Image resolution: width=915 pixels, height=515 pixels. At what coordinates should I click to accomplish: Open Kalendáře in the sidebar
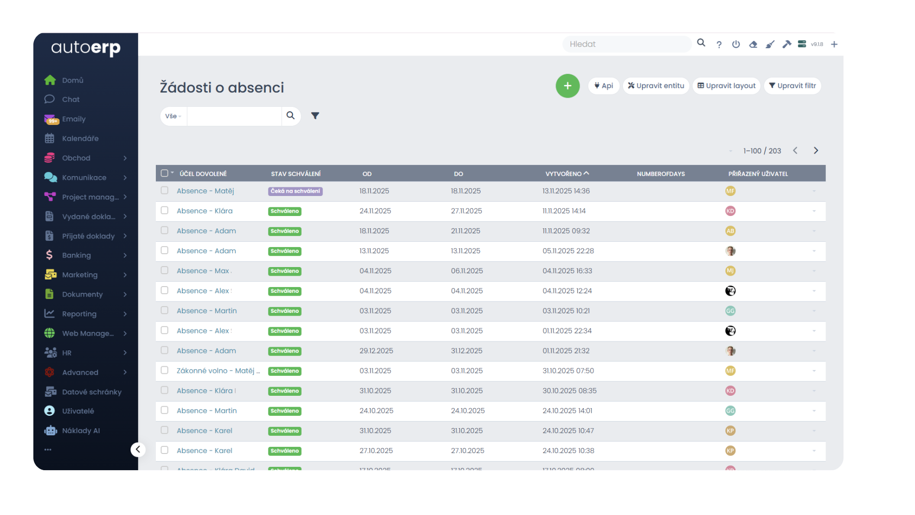coord(80,139)
